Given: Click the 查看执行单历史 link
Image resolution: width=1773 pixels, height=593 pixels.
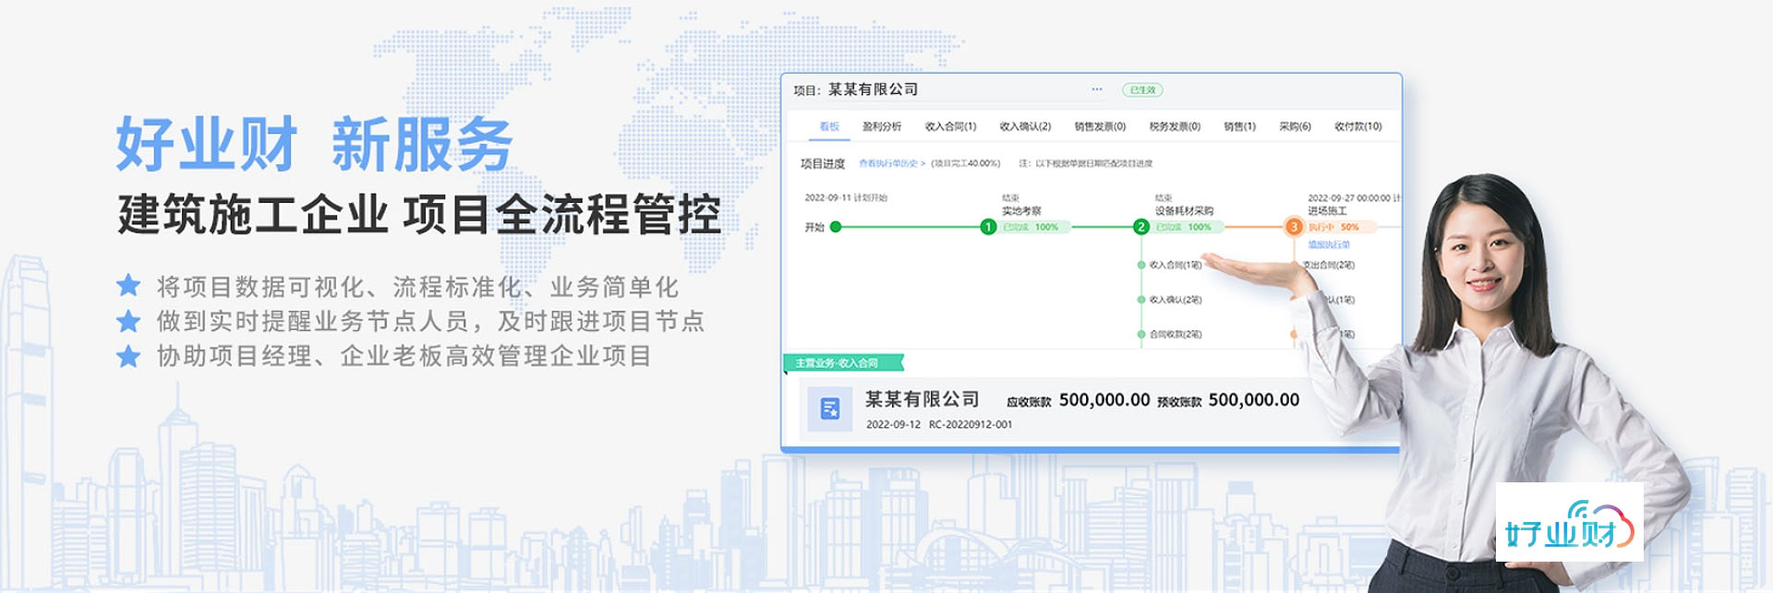Looking at the screenshot, I should point(891,163).
